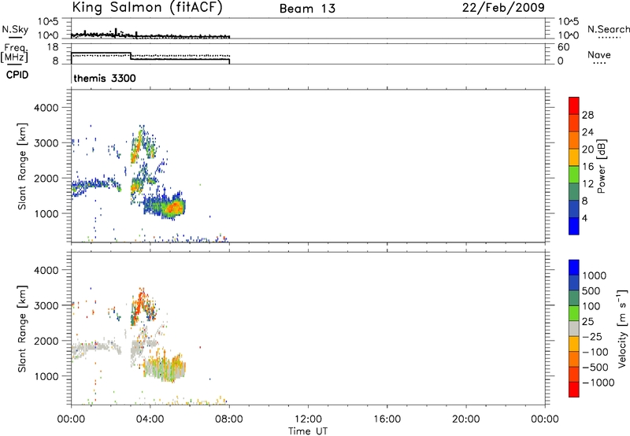Image resolution: width=630 pixels, height=436 pixels.
Task: Select the blue top segment of Velocity colorbar
Action: (x=574, y=268)
